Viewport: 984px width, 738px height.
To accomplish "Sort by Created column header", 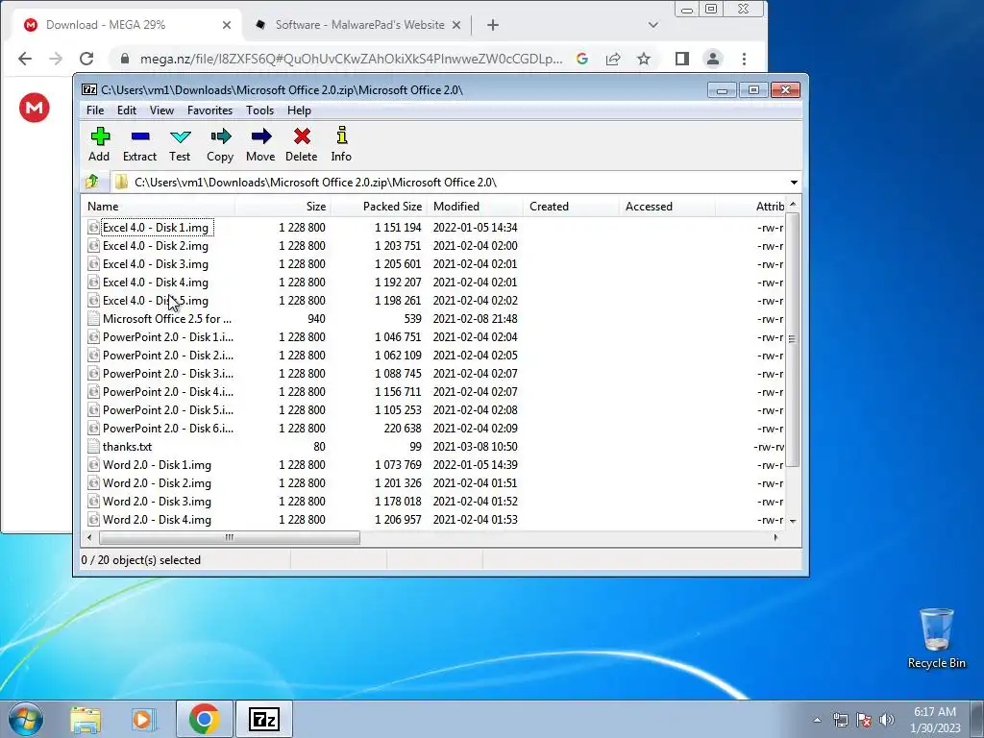I will click(571, 207).
